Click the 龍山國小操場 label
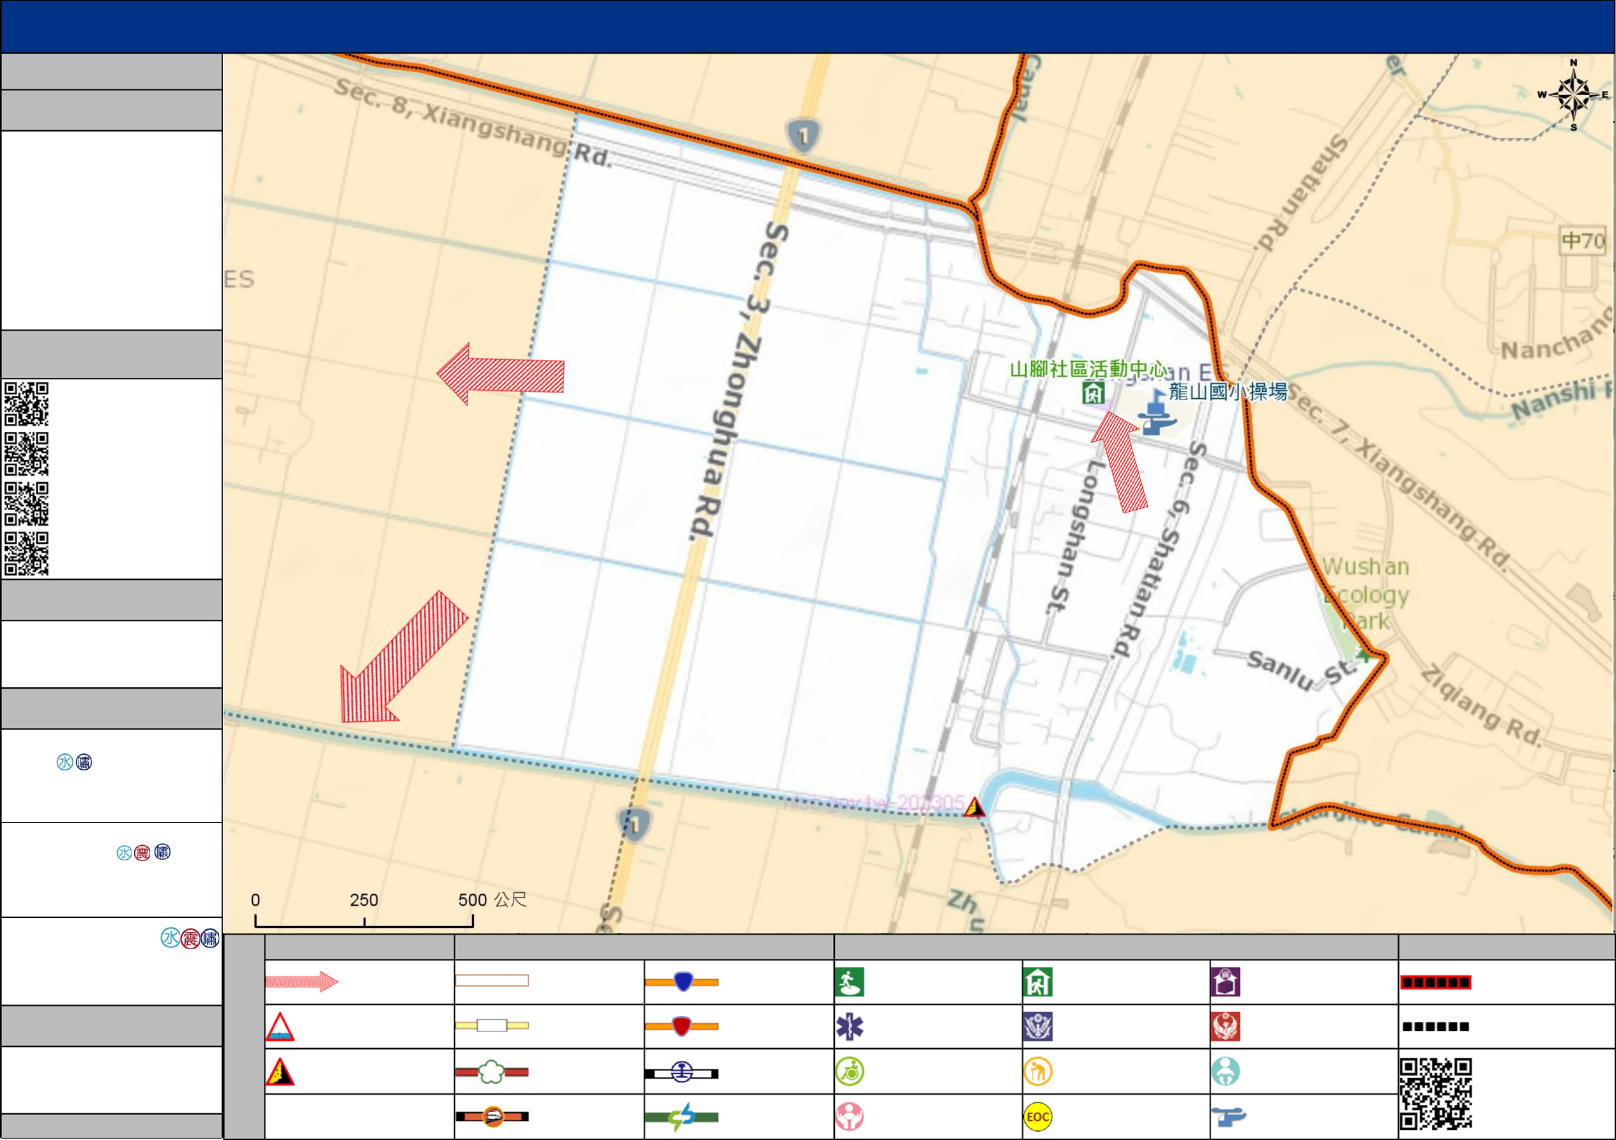 [x=1228, y=392]
